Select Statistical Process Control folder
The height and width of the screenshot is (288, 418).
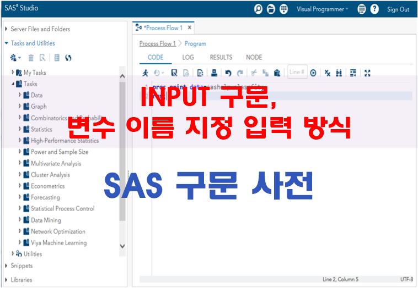click(63, 208)
